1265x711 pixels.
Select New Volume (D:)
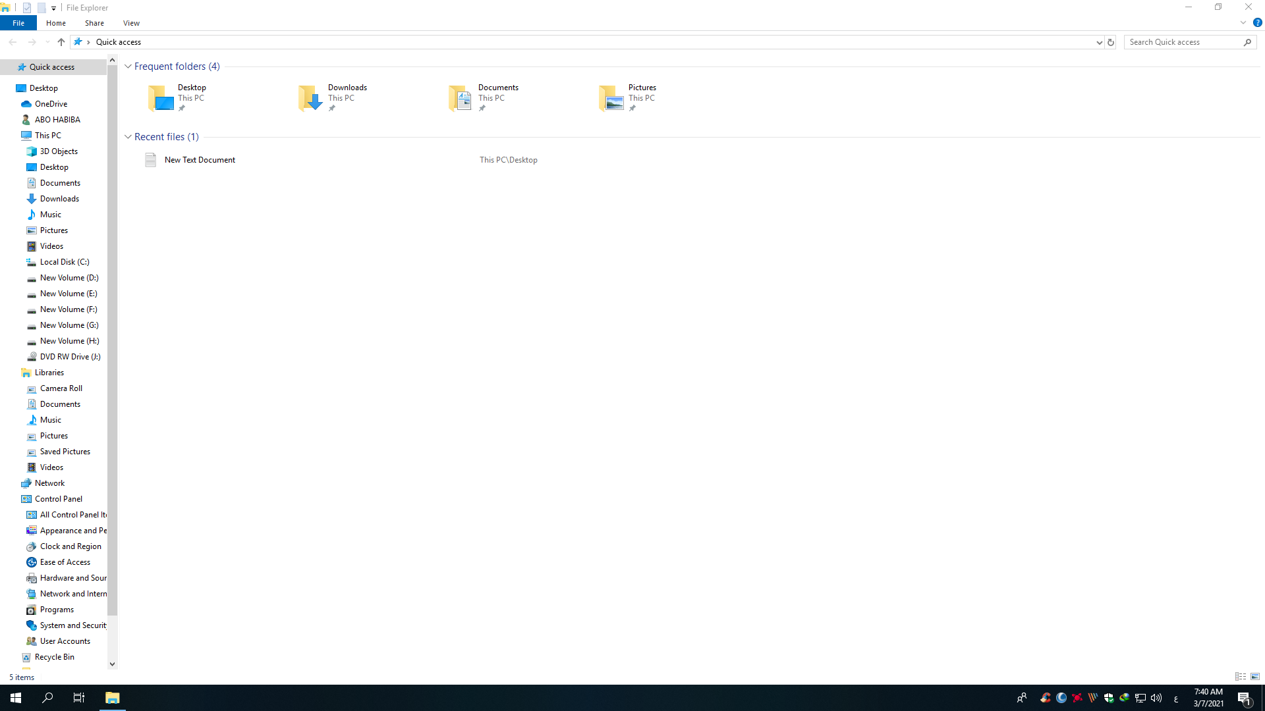pos(69,278)
